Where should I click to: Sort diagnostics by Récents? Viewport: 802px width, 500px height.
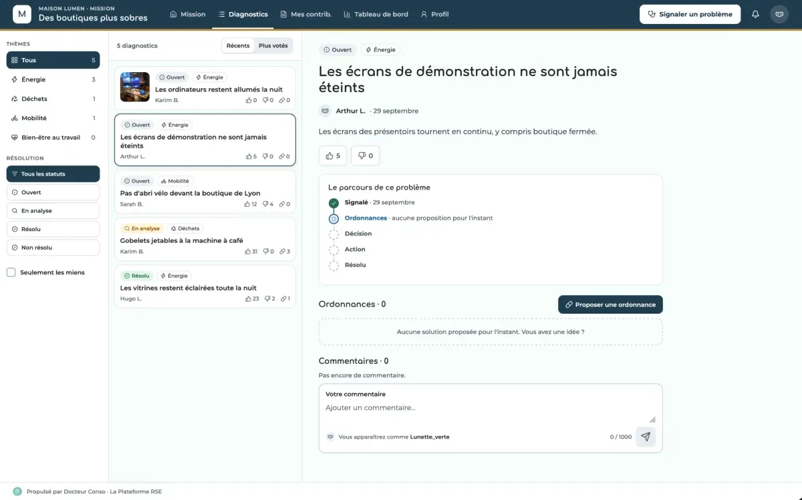[x=238, y=46]
